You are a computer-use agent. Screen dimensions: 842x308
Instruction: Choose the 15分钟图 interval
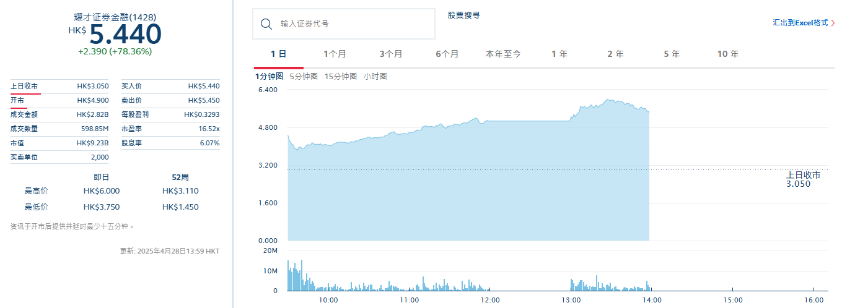(341, 77)
